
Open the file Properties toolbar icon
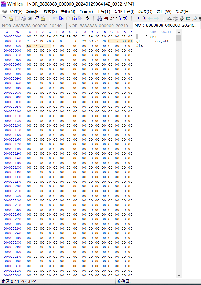(36, 18)
